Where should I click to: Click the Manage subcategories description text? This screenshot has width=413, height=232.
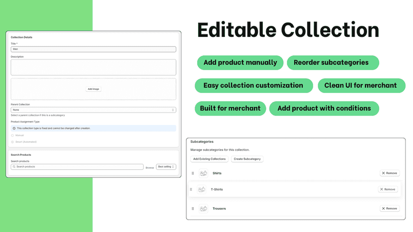[220, 150]
